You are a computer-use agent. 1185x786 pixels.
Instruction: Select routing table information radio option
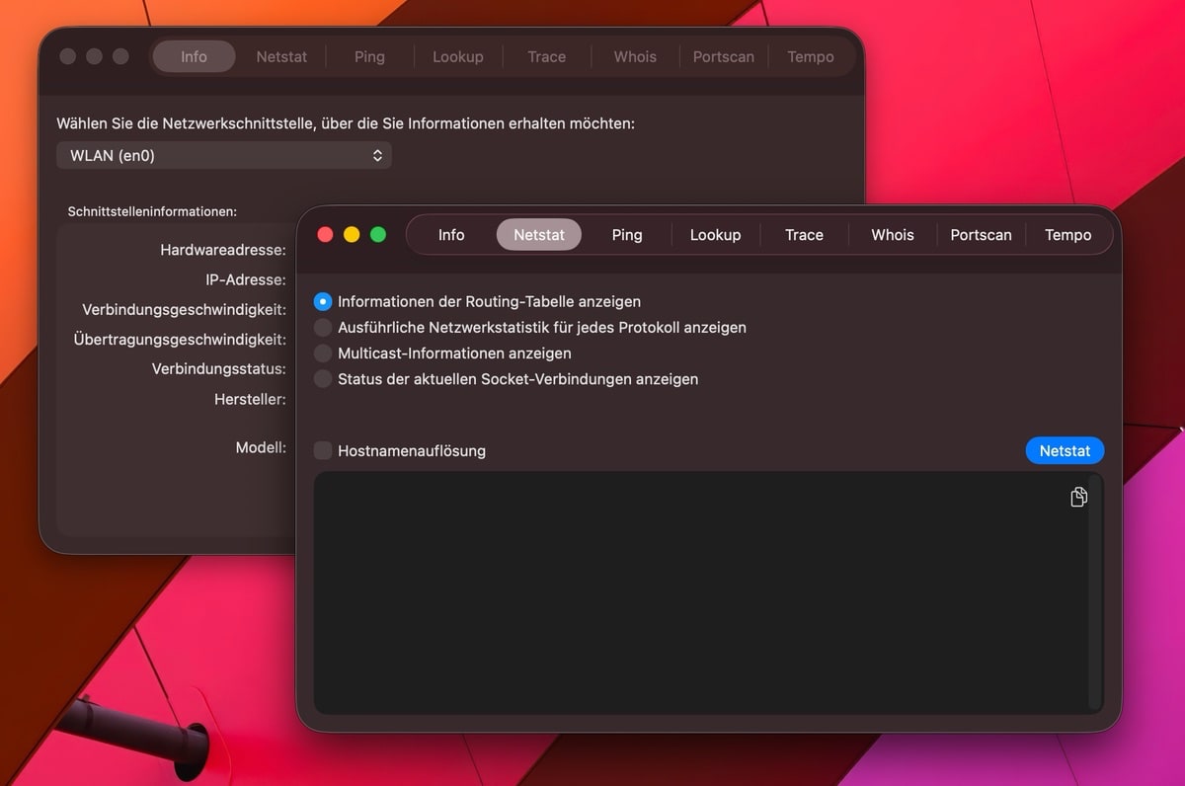click(x=323, y=301)
